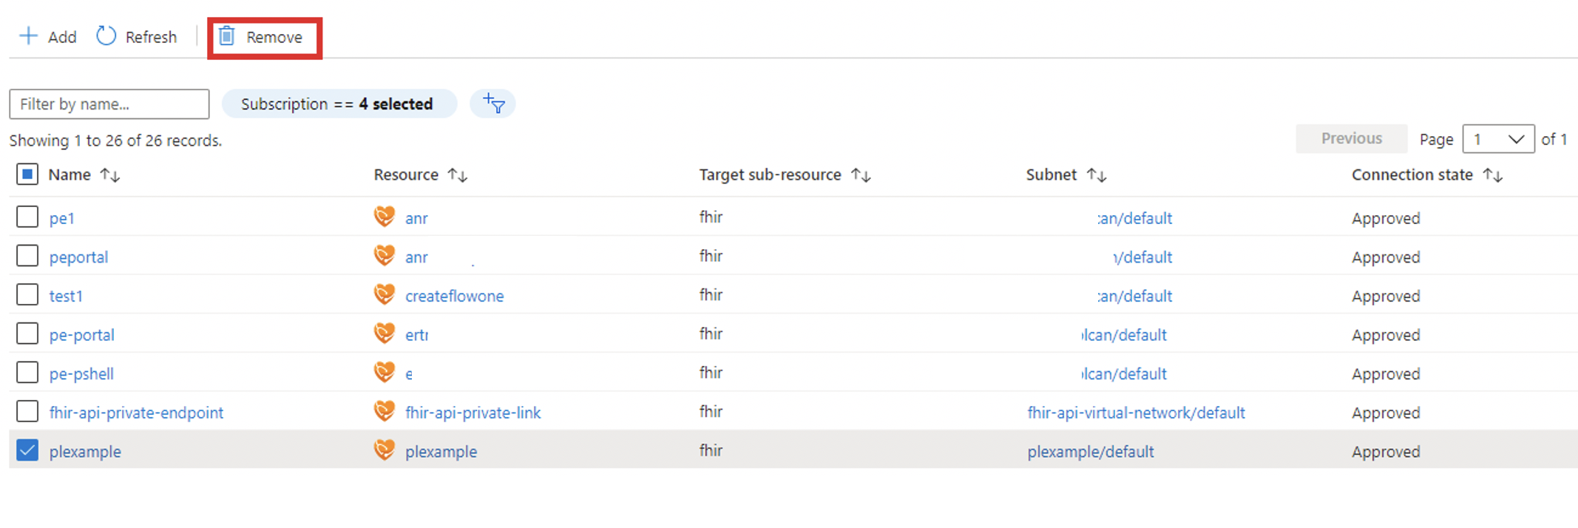
Task: Open the Subscription filter pill
Action: 337,104
